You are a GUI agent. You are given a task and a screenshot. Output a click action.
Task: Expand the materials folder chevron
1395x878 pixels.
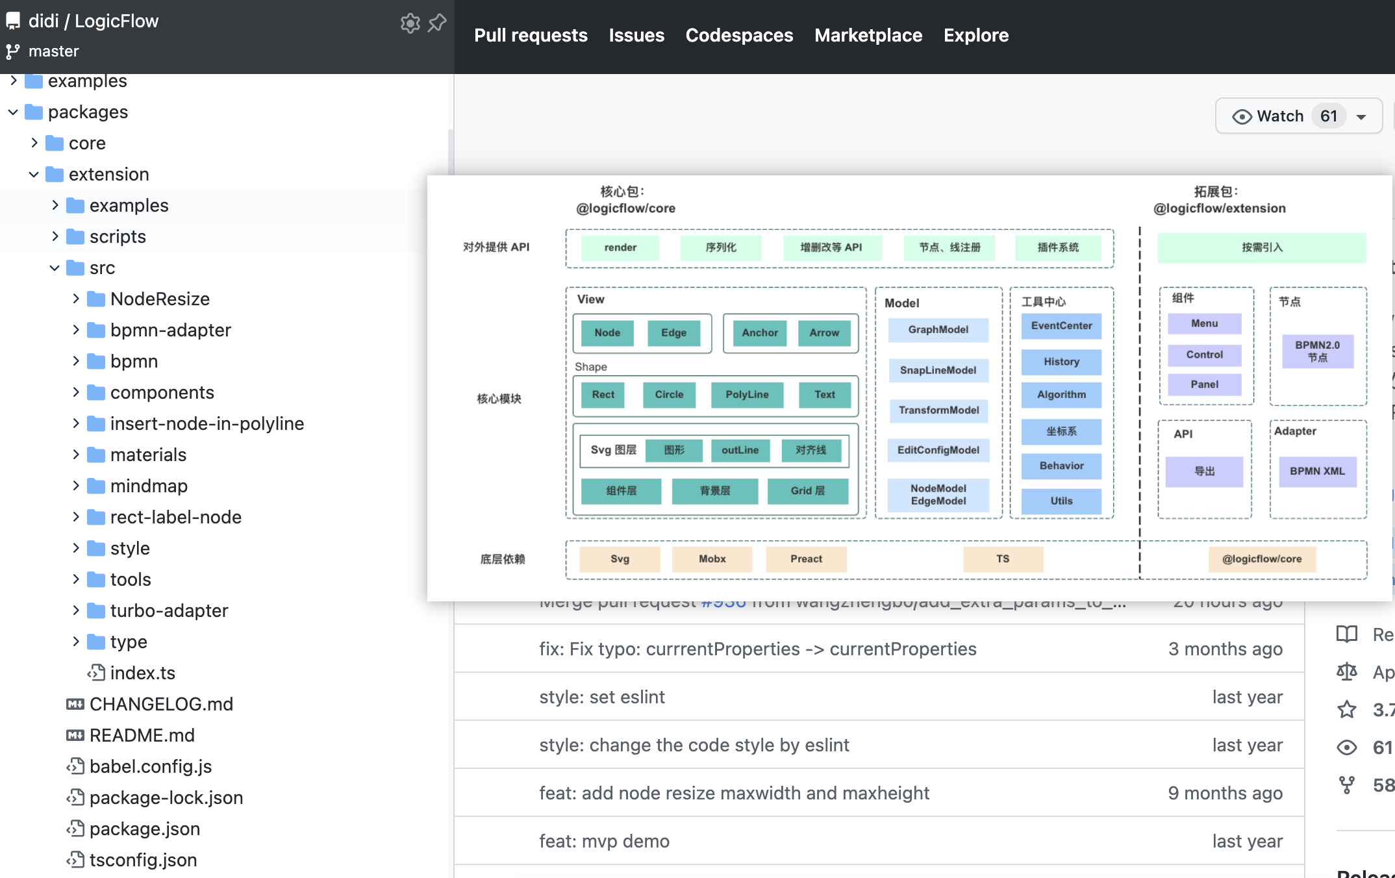[x=75, y=455]
